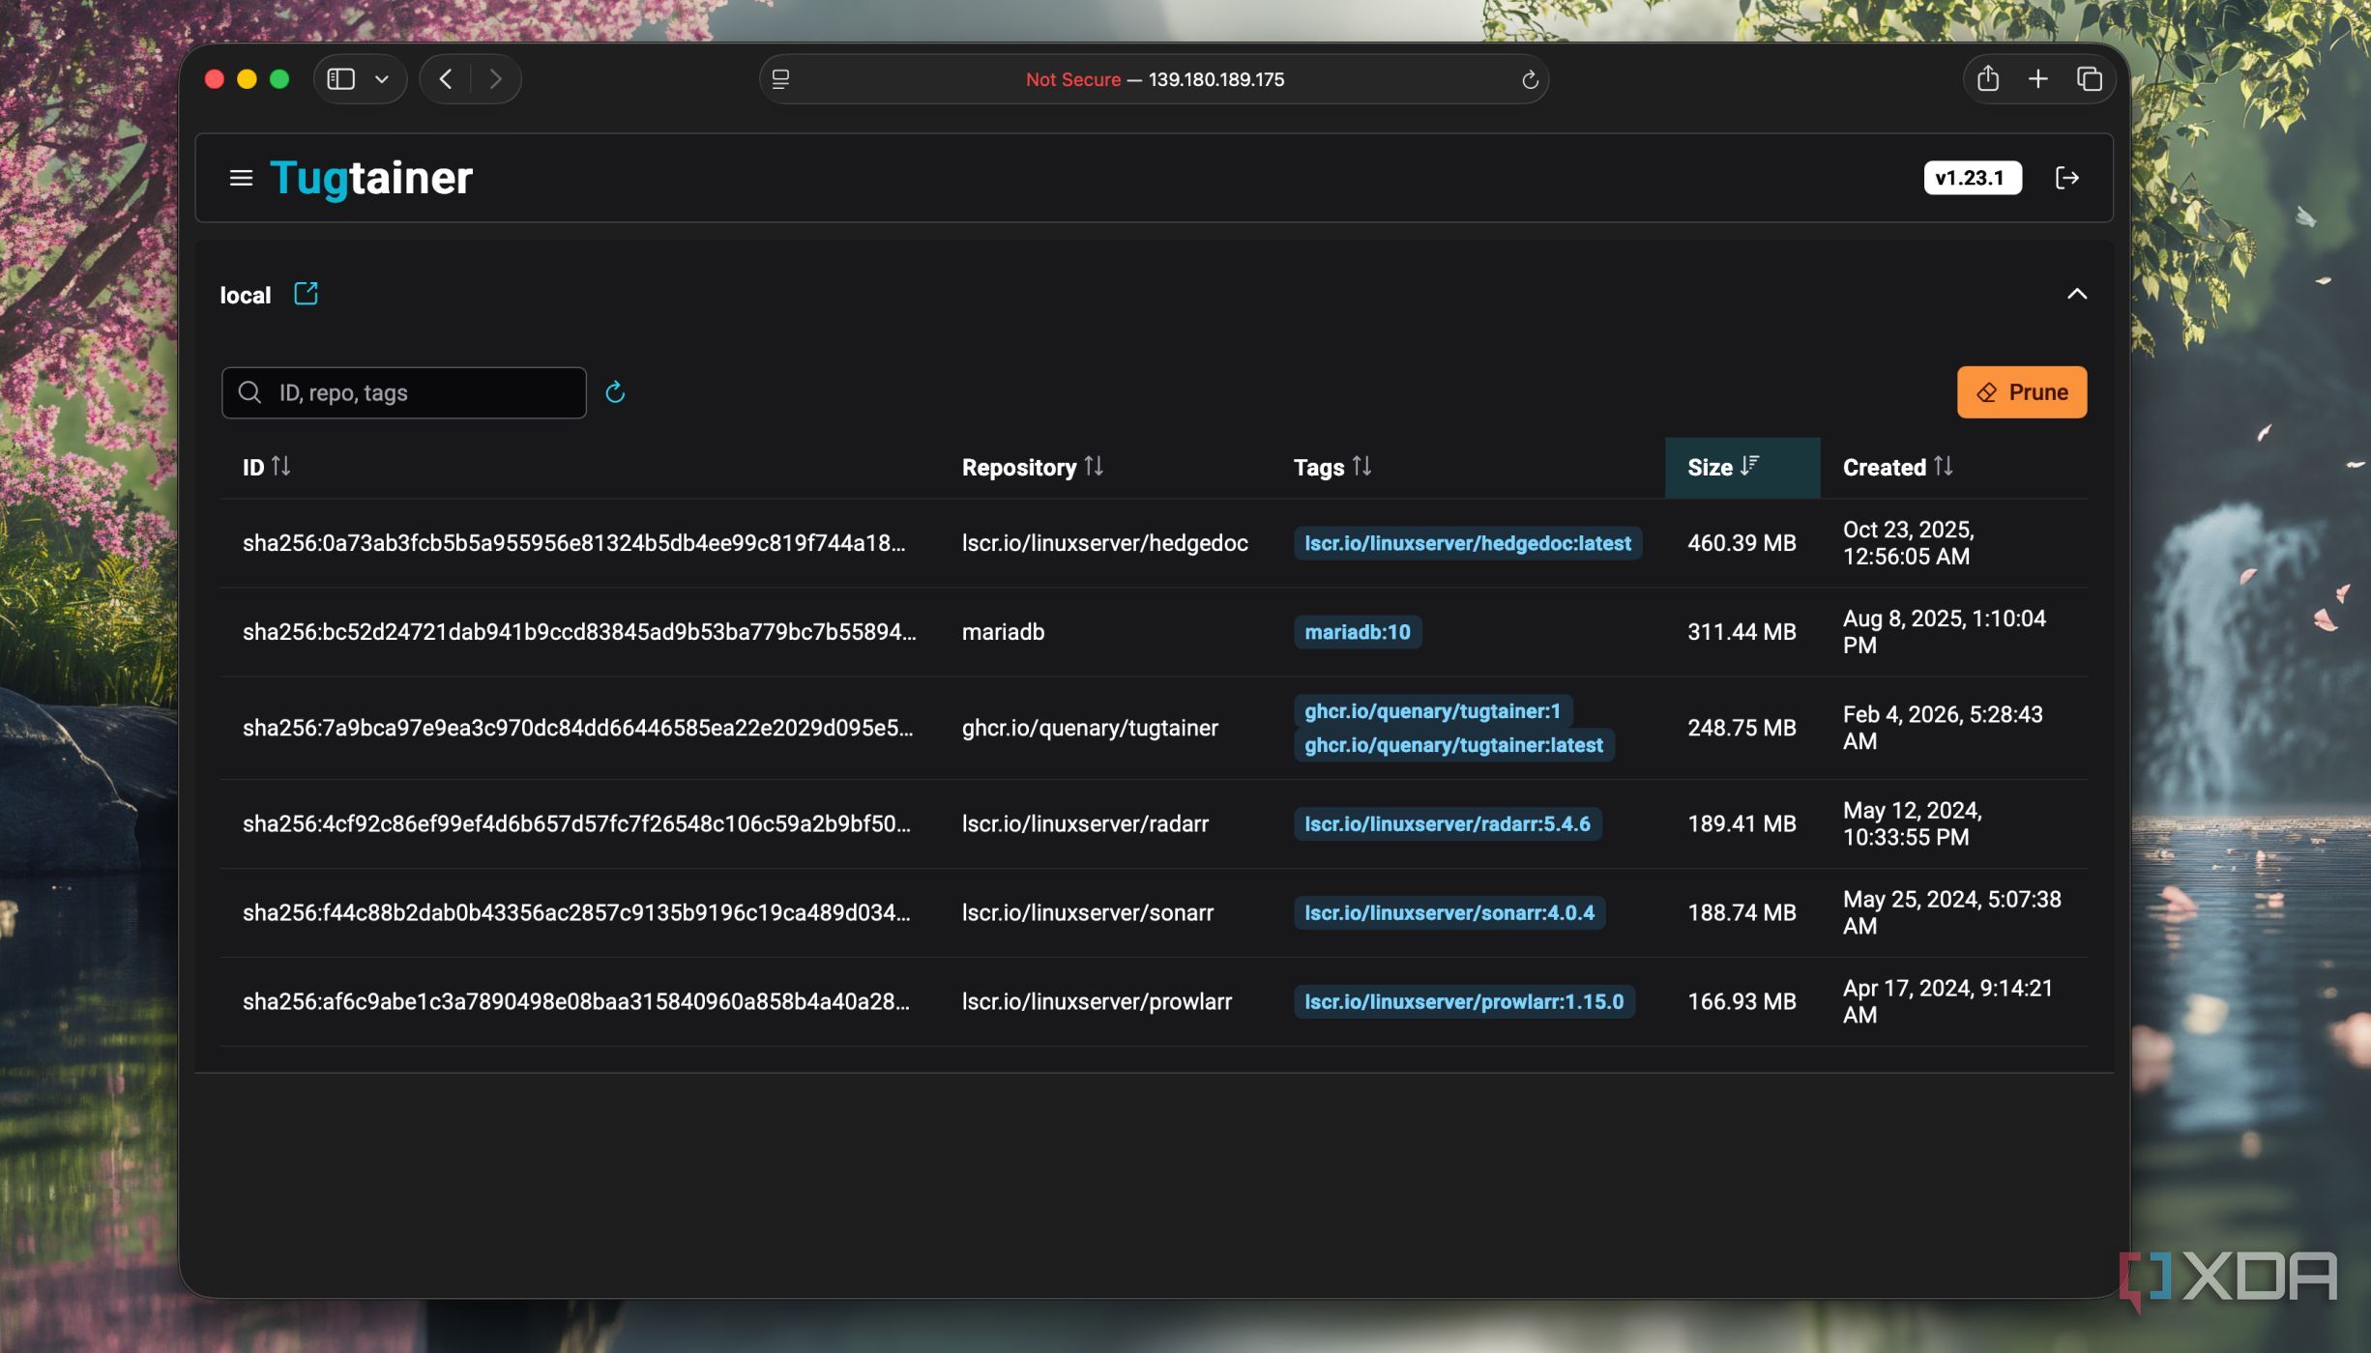Click size value 188.74 MB
Screen dimensions: 2371x1353
click(x=1742, y=913)
